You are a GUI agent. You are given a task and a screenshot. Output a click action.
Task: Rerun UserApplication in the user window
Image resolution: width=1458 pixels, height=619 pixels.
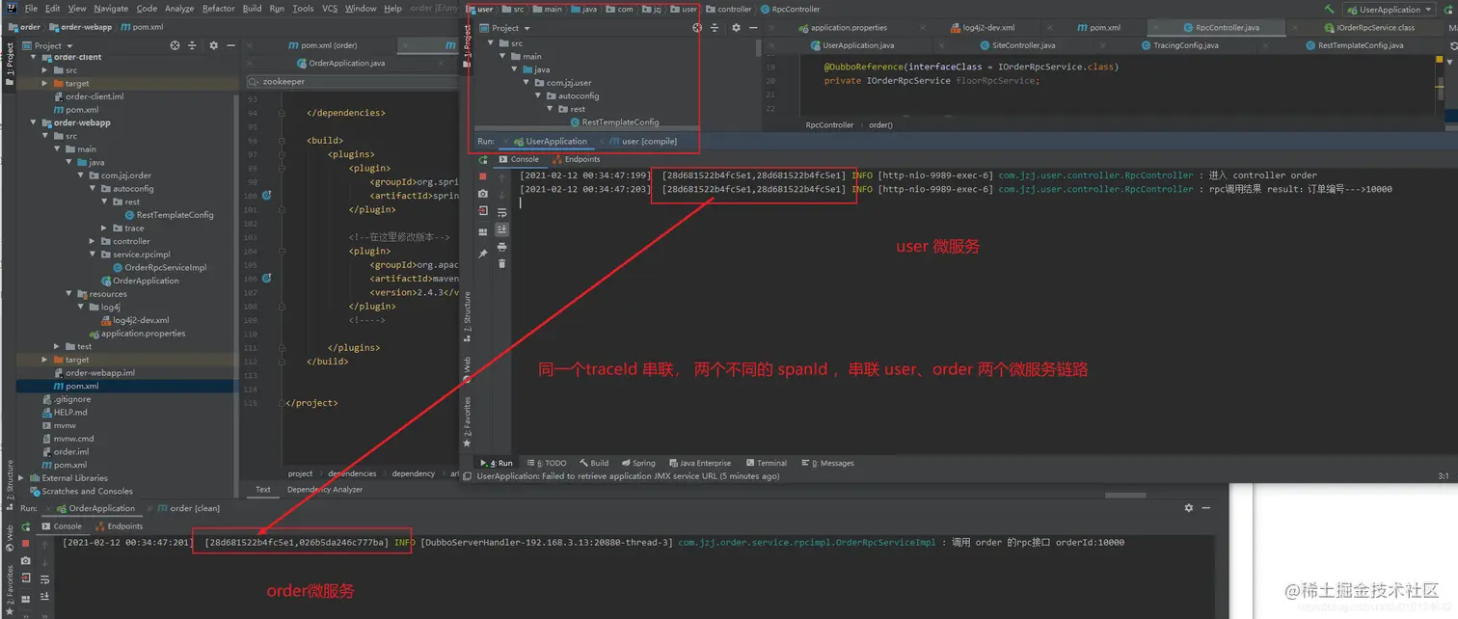click(483, 160)
